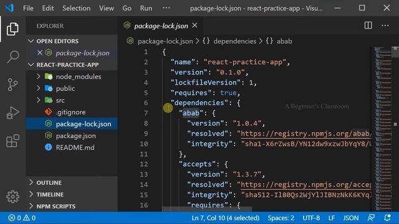Click Ln 7, Col 10 cursor position
This screenshot has width=399, height=224.
point(226,218)
